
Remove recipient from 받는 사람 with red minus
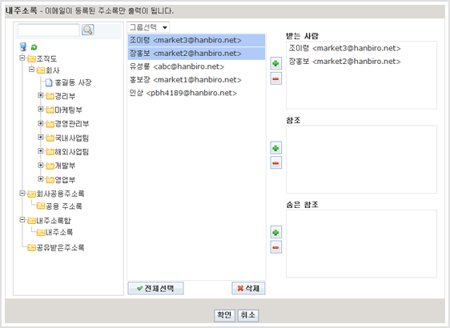(275, 79)
